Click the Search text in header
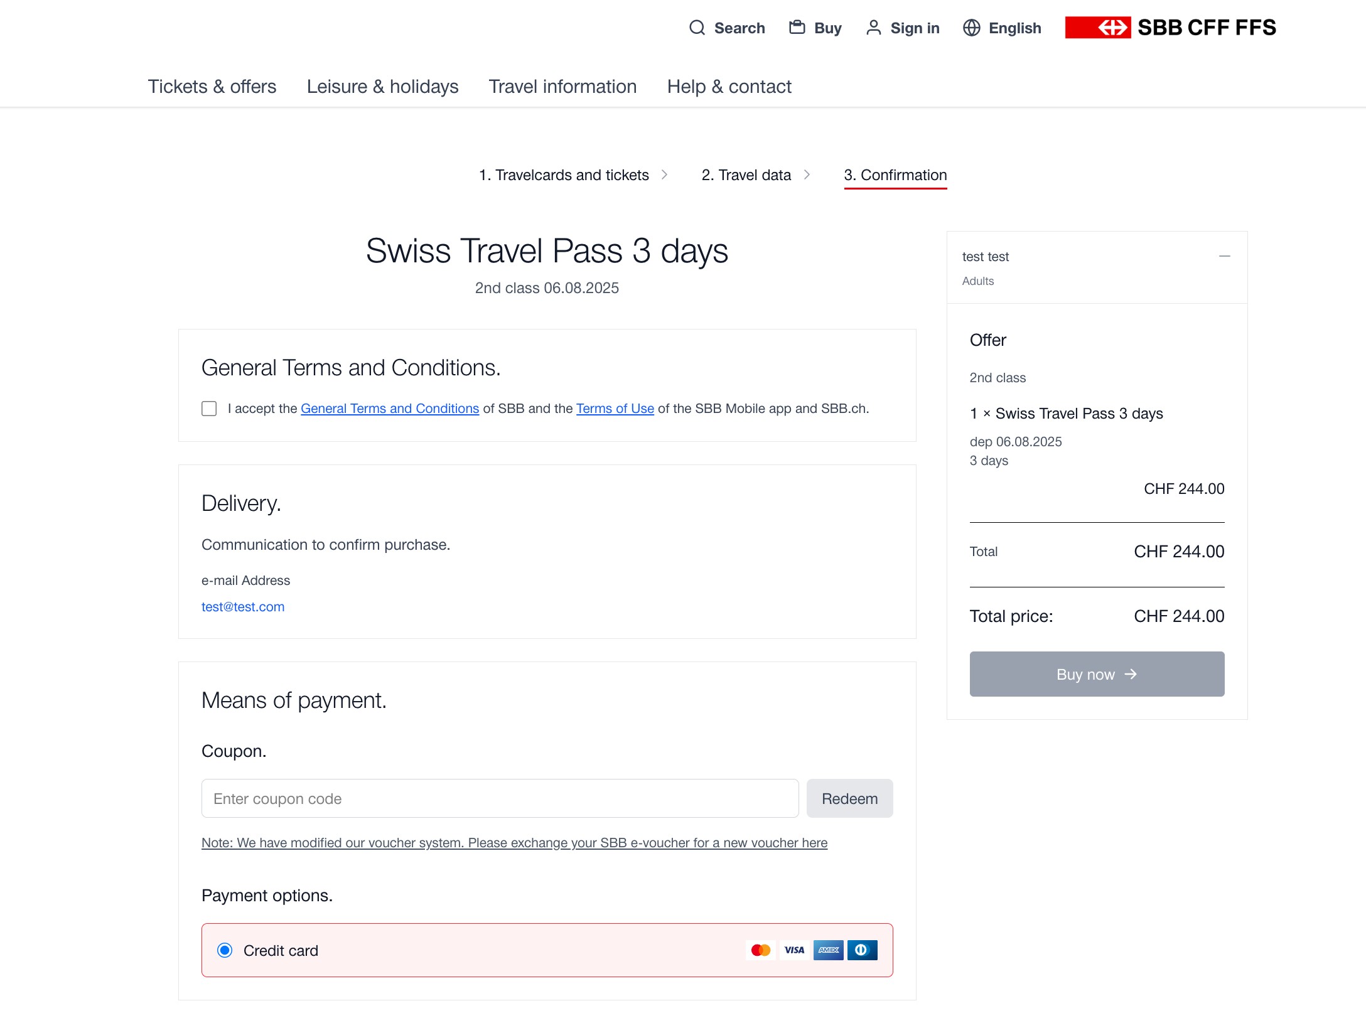Viewport: 1366px width, 1023px height. click(x=739, y=28)
